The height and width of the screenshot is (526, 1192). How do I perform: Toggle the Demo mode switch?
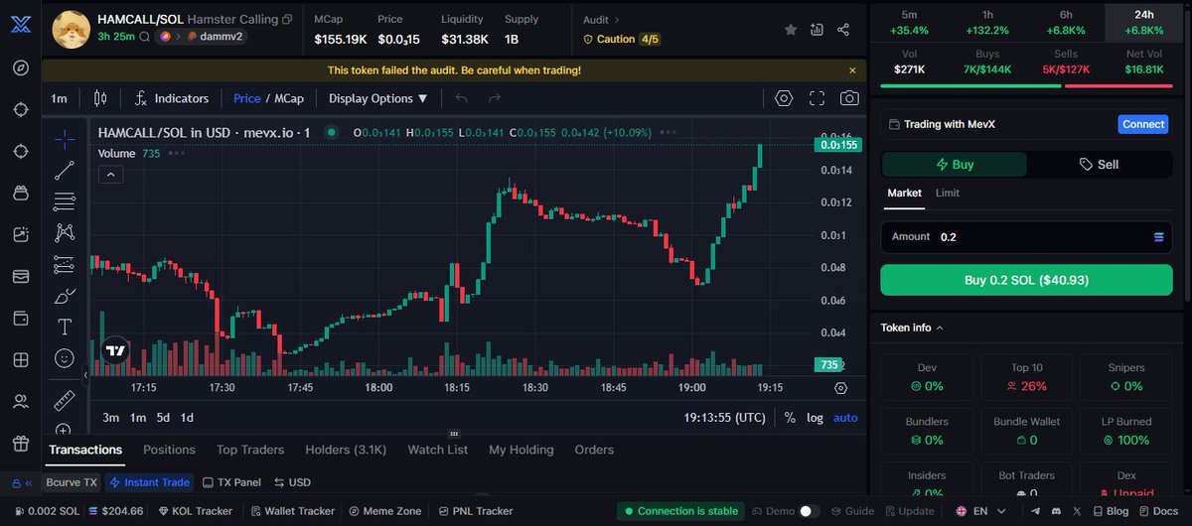[x=810, y=511]
